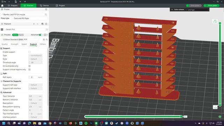Click the bottom layer slider handle
Screen dimensions: 224x126
(x=220, y=105)
